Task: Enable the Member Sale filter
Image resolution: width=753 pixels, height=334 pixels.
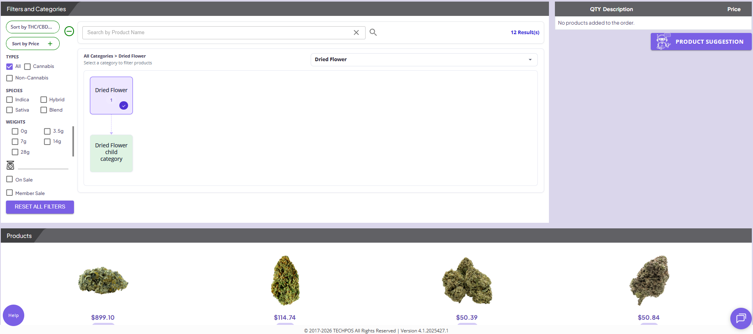Action: tap(10, 193)
